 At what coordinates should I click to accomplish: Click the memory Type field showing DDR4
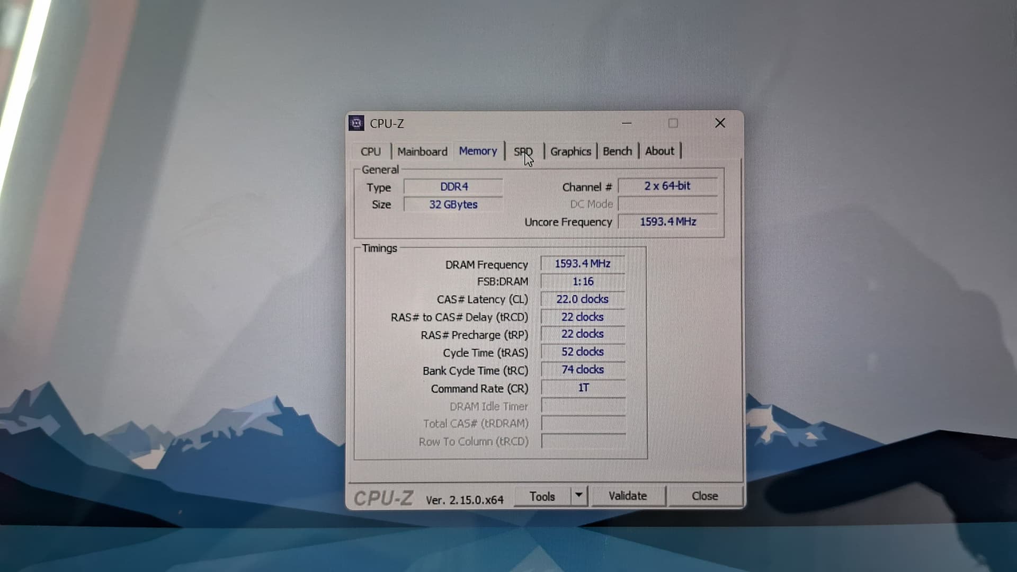(453, 186)
